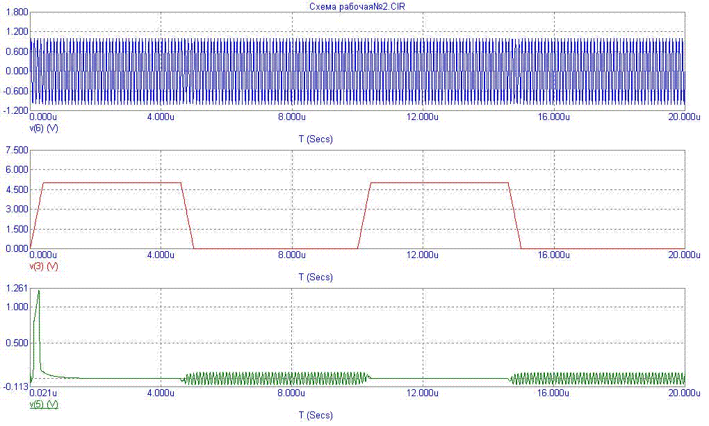
Task: Click the 1.261 peak value on bottom Y axis
Action: 16,289
